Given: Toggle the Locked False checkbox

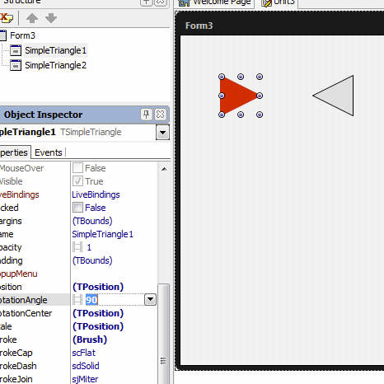Looking at the screenshot, I should (x=77, y=208).
